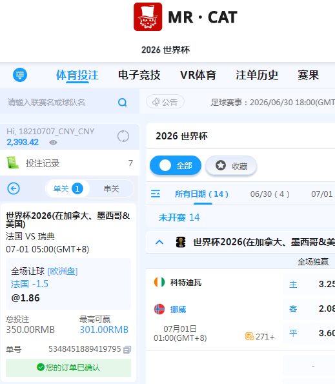335x384 pixels.
Task: Click the scrolling 足球赛事 announcement text
Action: click(x=273, y=102)
